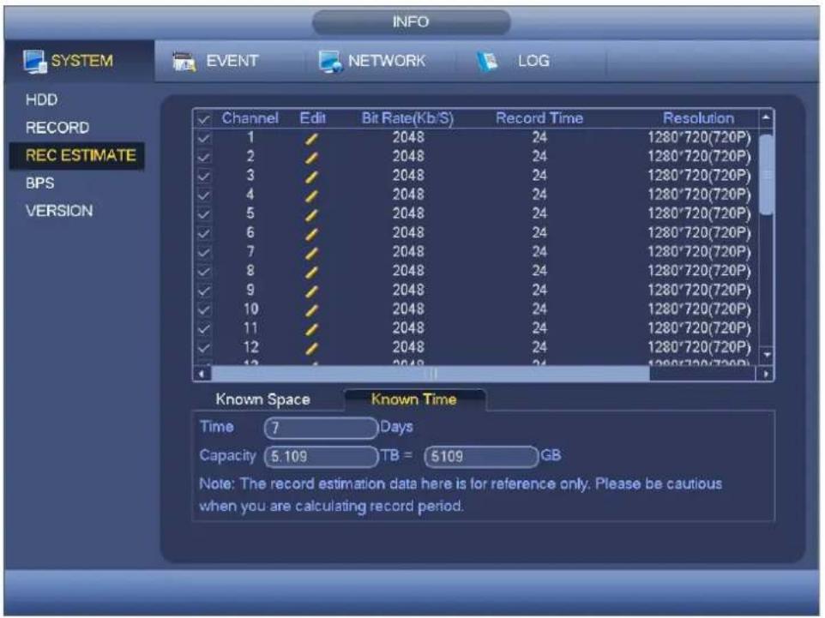
Task: Uncheck channel 11 checkbox
Action: pyautogui.click(x=203, y=329)
